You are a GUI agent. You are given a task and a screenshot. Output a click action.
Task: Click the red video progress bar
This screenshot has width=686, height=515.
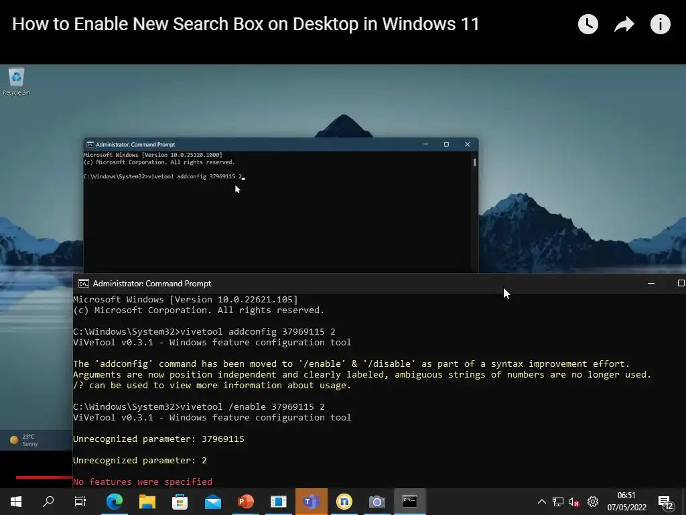tap(44, 477)
